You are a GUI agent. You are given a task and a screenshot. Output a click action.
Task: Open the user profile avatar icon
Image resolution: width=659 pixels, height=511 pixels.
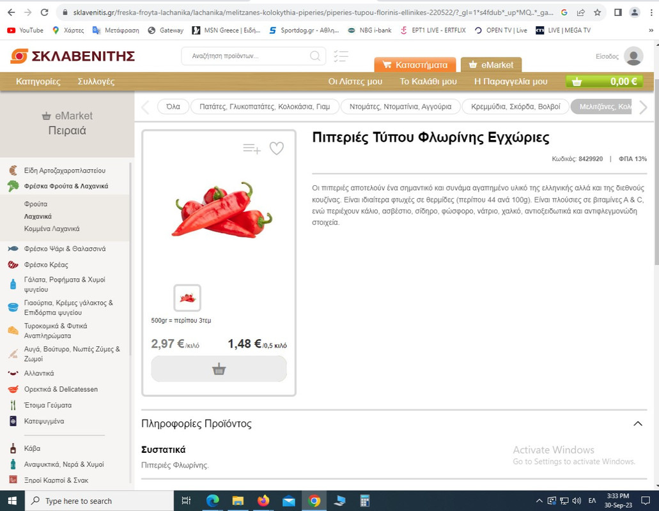[633, 56]
